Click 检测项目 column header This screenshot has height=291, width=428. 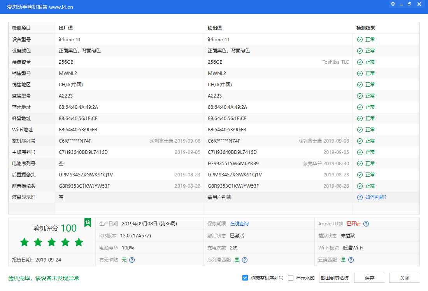pos(21,28)
